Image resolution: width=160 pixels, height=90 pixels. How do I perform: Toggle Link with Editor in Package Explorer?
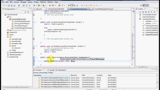(x=28, y=12)
